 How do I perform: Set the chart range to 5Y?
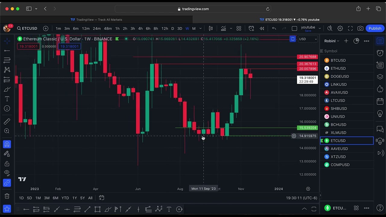click(82, 198)
